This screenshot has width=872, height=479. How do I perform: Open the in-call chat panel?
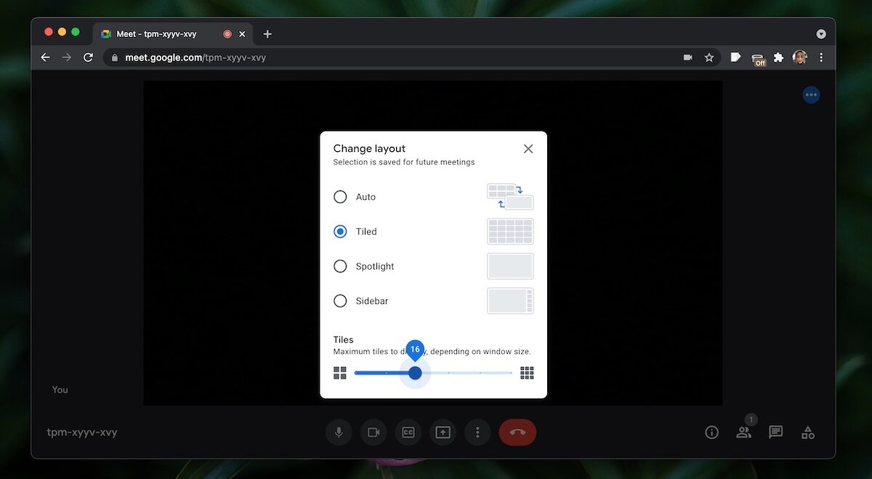coord(775,432)
